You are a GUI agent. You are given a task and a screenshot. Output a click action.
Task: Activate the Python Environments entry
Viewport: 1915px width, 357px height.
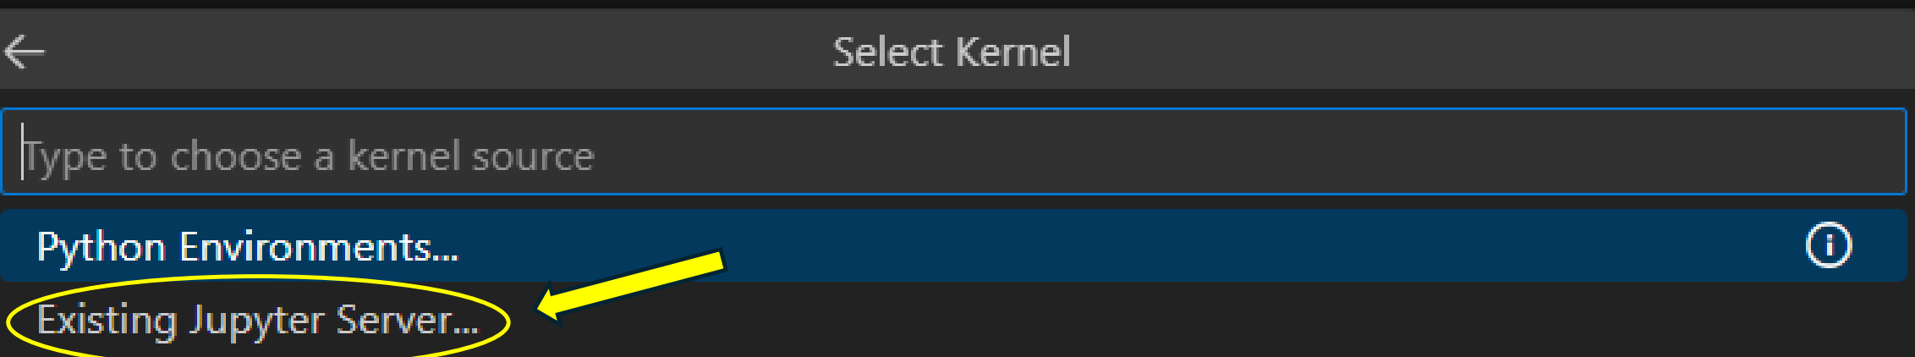click(953, 246)
